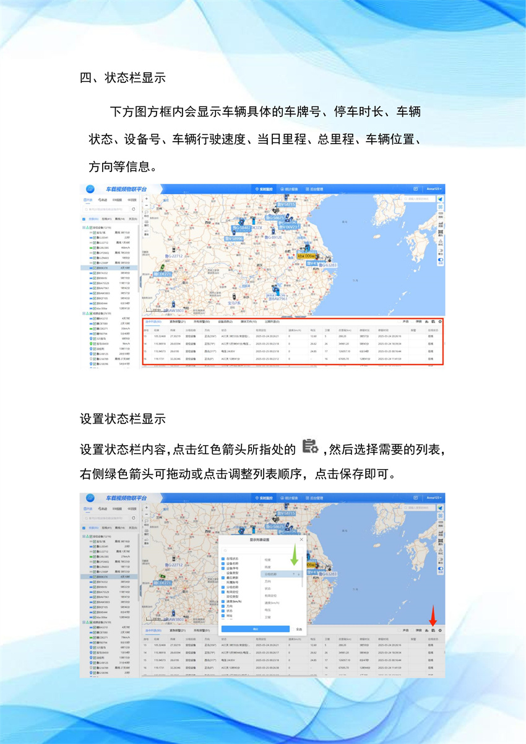
Task: Click map zoom-out minus button in lower screenshot
Action: tap(146, 514)
